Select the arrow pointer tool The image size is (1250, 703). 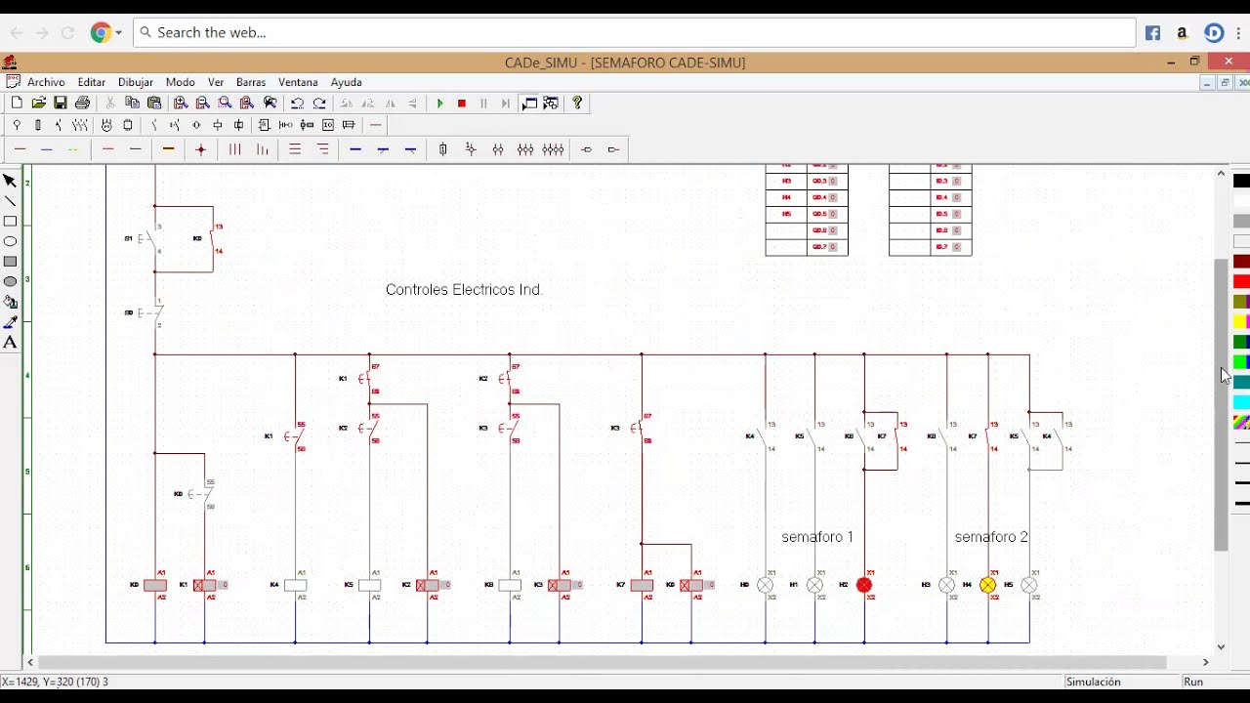[11, 181]
